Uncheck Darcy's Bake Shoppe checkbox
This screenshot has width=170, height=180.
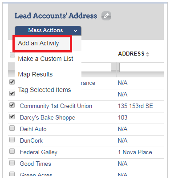12,117
